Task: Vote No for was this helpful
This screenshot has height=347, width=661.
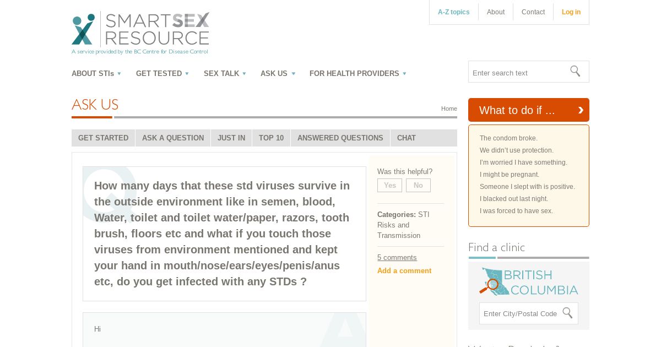Action: pyautogui.click(x=418, y=186)
